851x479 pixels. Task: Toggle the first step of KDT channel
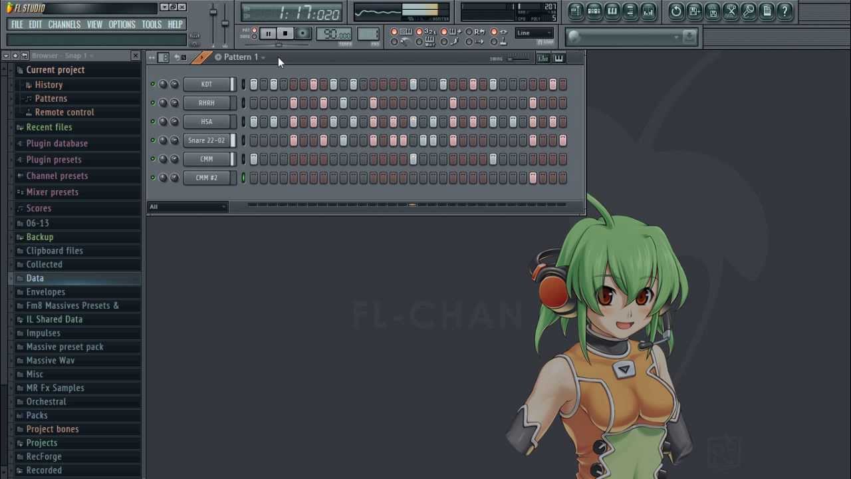(253, 84)
